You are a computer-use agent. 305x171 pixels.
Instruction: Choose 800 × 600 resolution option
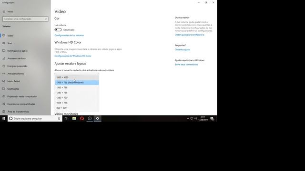(77, 108)
